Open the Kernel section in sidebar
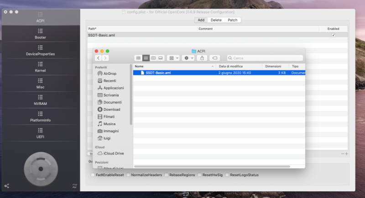This screenshot has width=365, height=198. [x=40, y=68]
